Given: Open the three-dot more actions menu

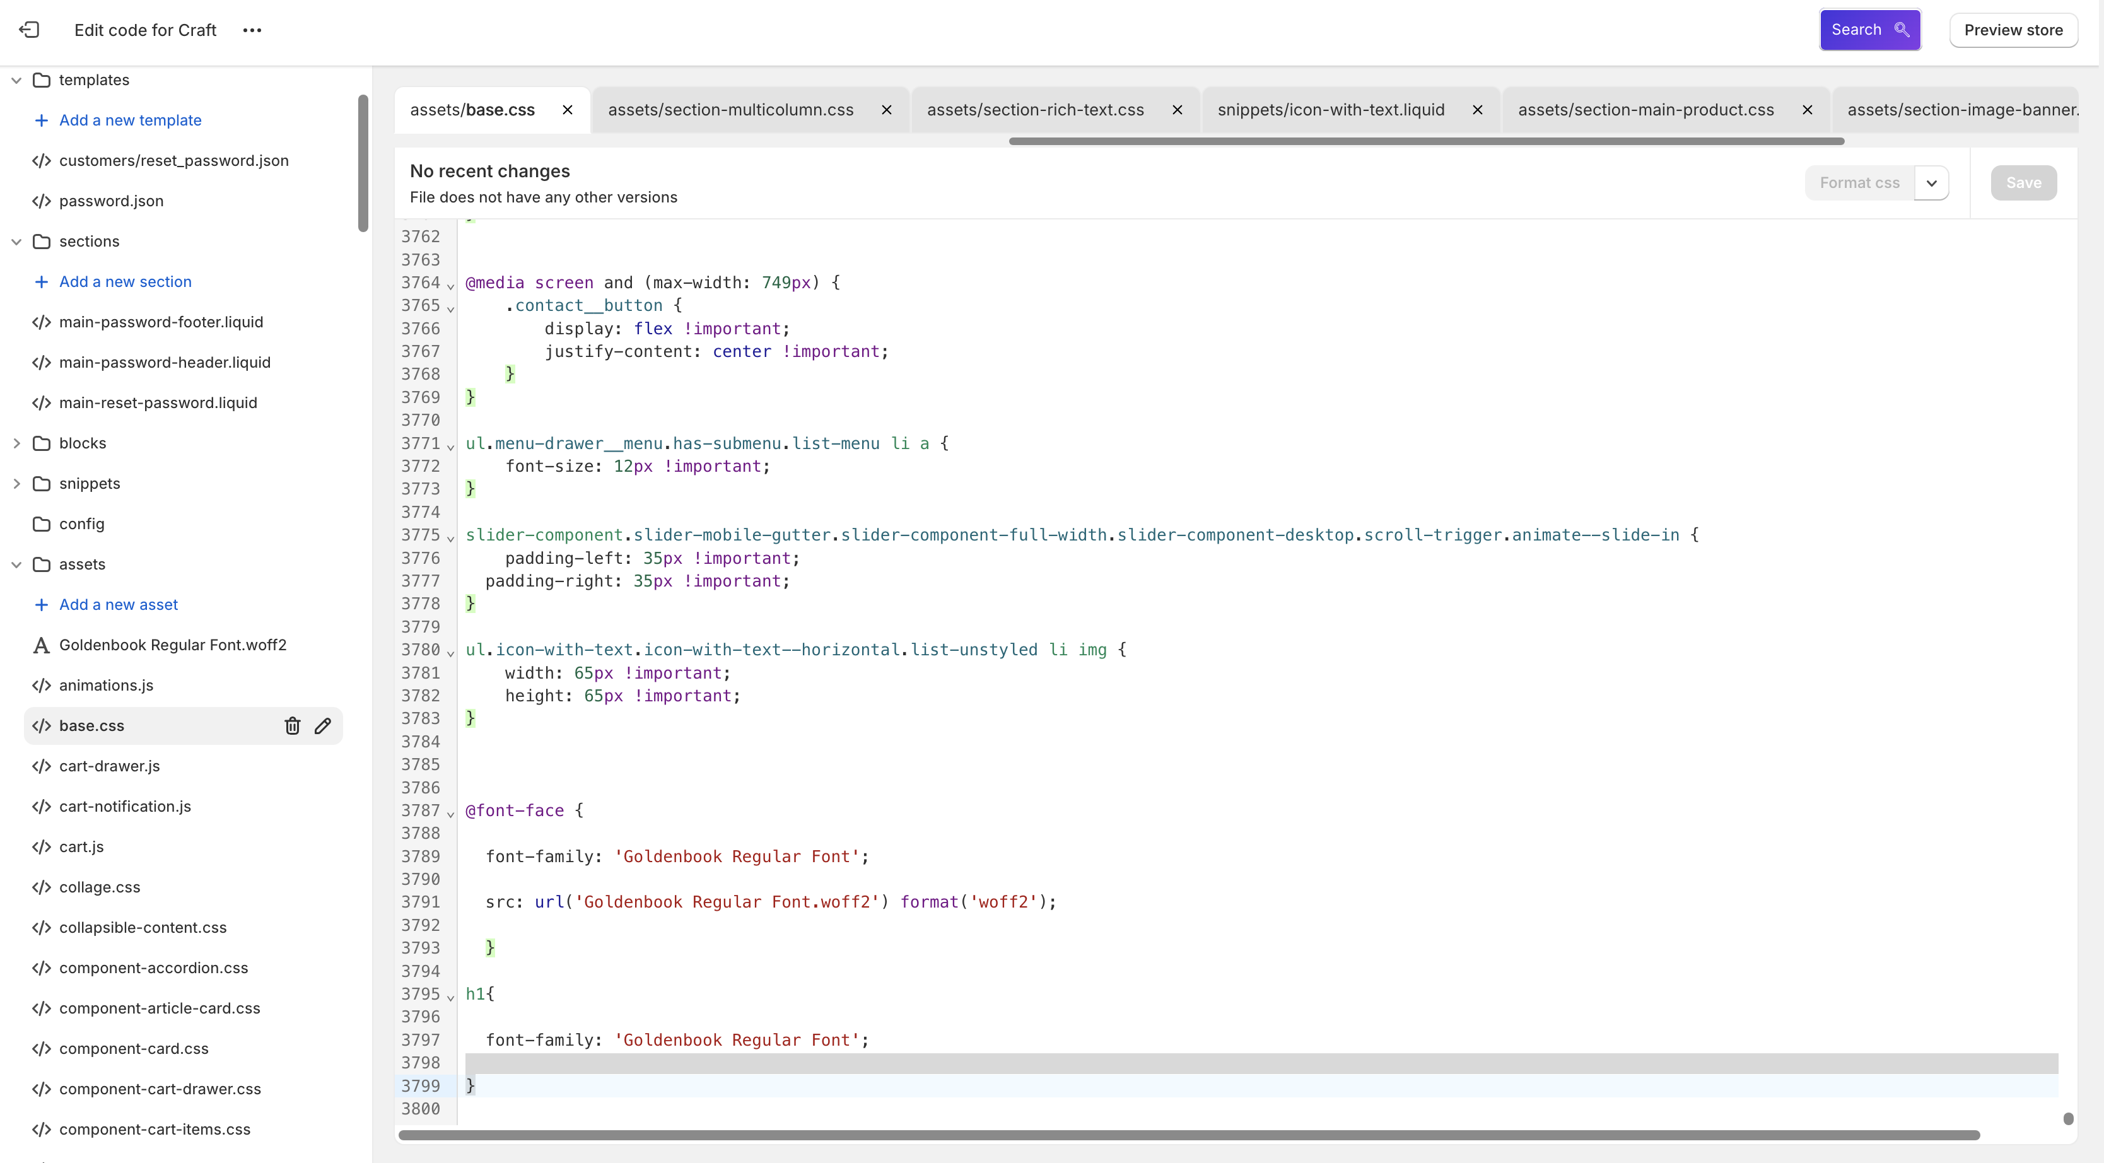Looking at the screenshot, I should tap(252, 30).
